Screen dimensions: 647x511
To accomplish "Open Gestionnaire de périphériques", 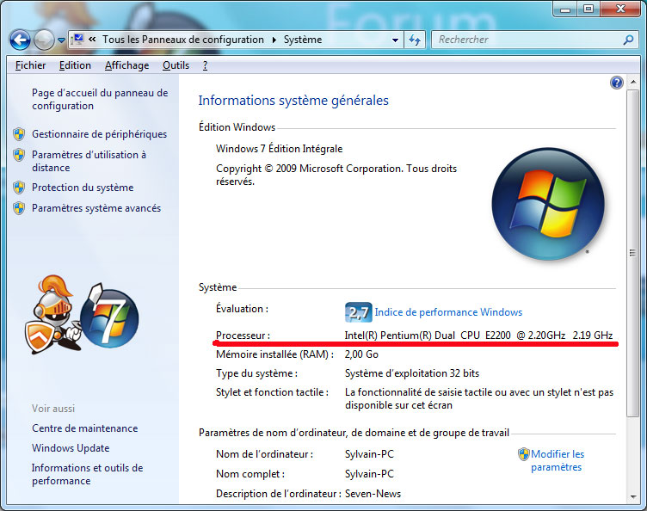I will pos(100,134).
